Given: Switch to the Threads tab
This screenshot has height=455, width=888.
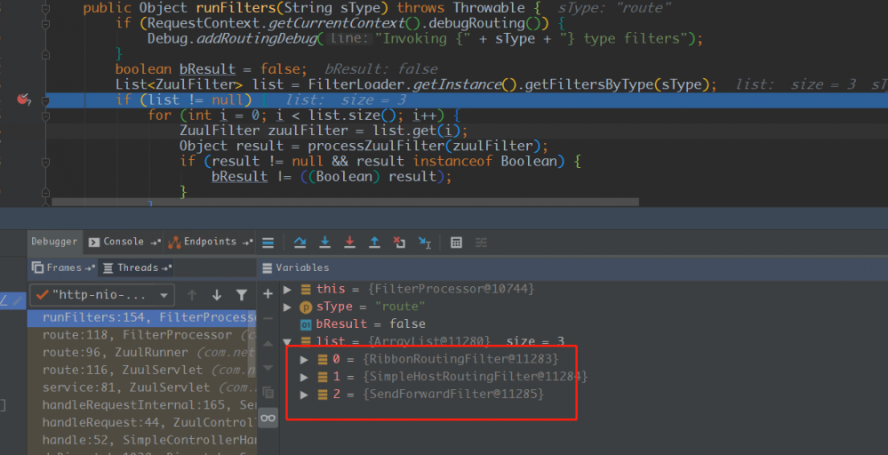Looking at the screenshot, I should pyautogui.click(x=138, y=267).
